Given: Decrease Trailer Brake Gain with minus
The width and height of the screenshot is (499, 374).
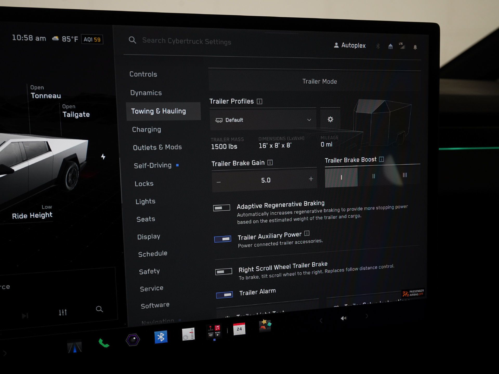Looking at the screenshot, I should pyautogui.click(x=219, y=182).
